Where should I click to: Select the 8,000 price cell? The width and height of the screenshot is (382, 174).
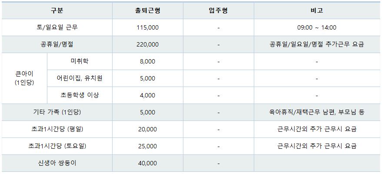pyautogui.click(x=148, y=61)
